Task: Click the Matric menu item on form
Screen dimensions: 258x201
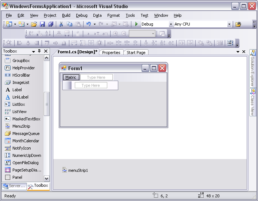Action: pyautogui.click(x=71, y=77)
